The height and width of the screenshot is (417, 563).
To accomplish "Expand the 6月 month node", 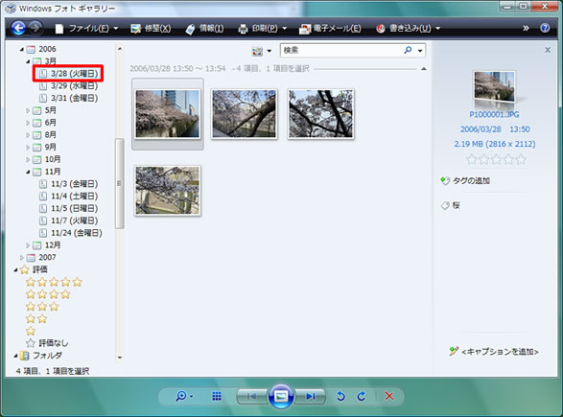I will [28, 123].
